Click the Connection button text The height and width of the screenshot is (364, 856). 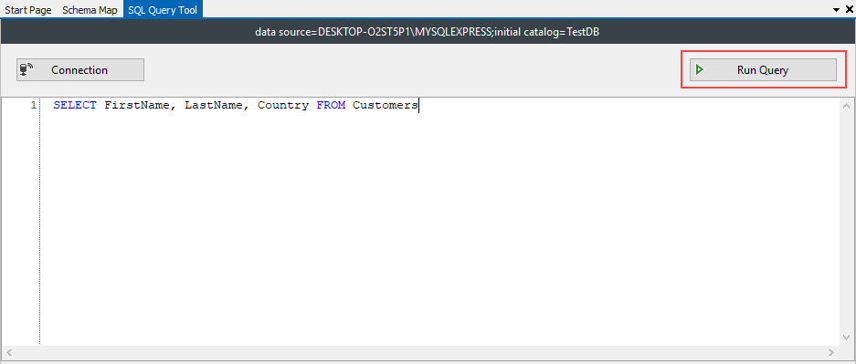point(79,69)
